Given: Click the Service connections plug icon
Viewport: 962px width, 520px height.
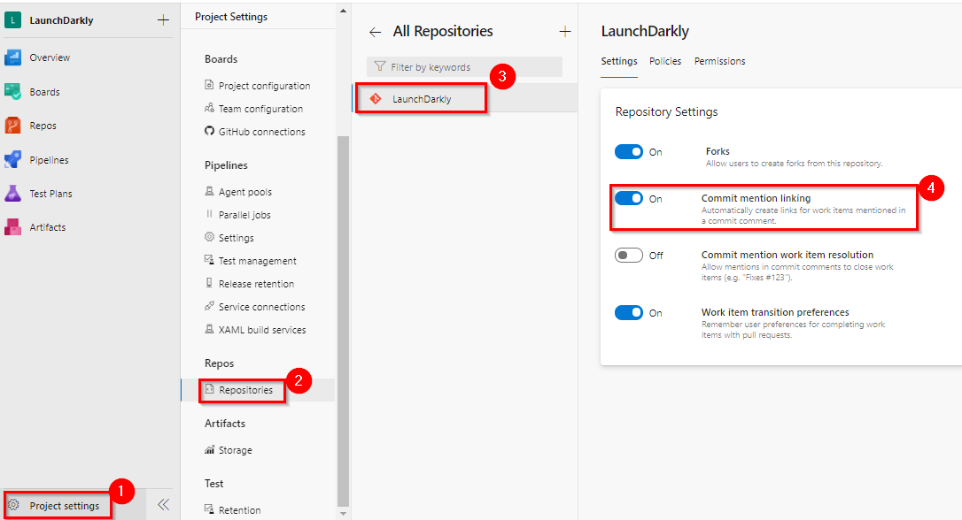Looking at the screenshot, I should click(209, 306).
